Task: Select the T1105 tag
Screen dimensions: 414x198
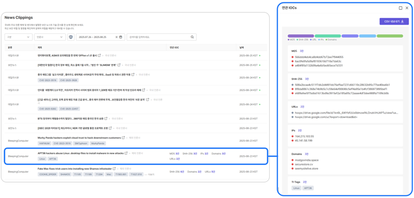Action: point(77,174)
